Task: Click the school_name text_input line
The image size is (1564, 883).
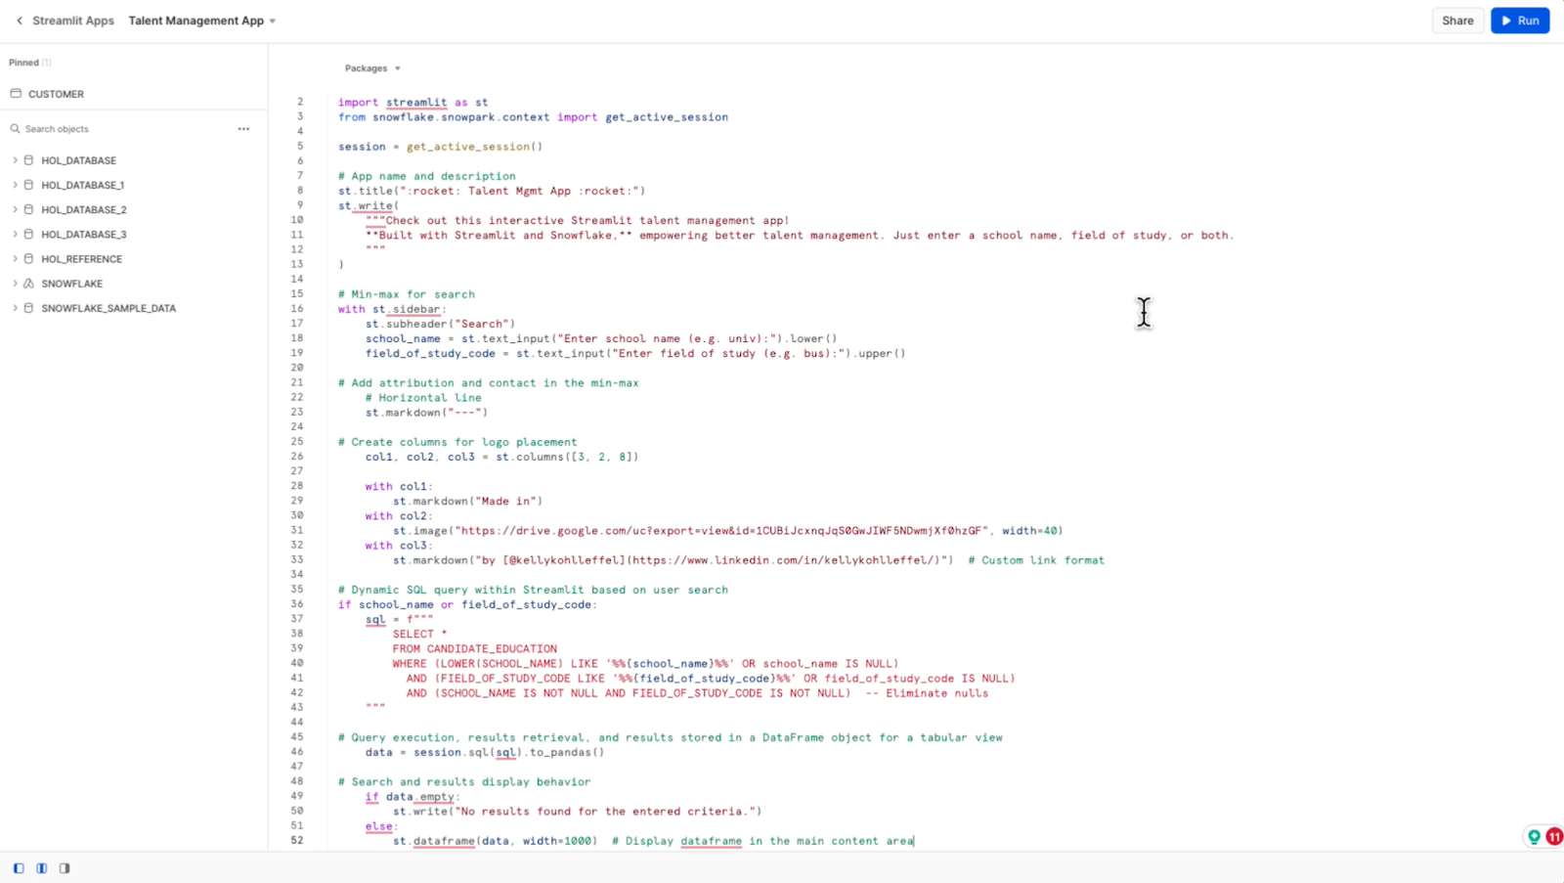Action: point(601,338)
